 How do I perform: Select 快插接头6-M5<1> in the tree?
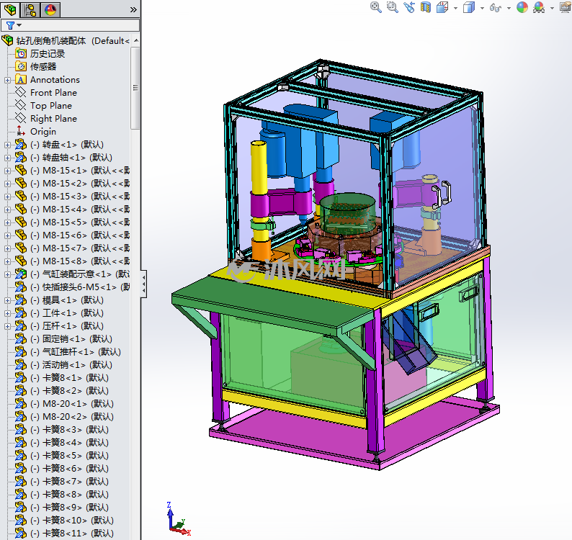pyautogui.click(x=80, y=287)
